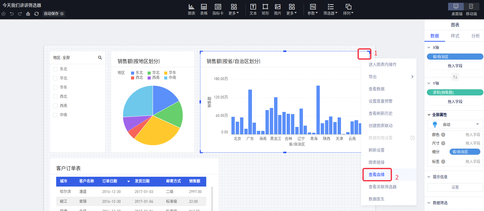Enable the 西南 checkbox

55,106
